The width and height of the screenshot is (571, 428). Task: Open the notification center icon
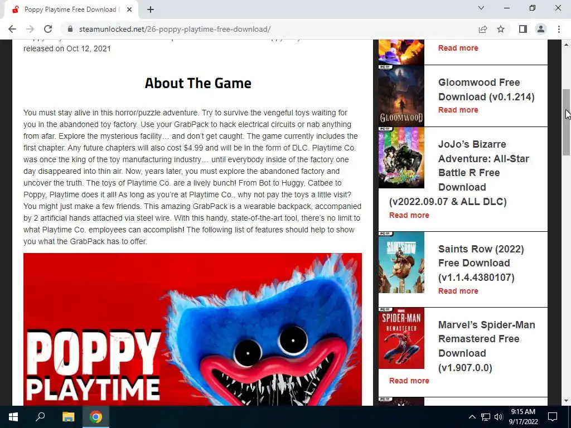click(553, 417)
